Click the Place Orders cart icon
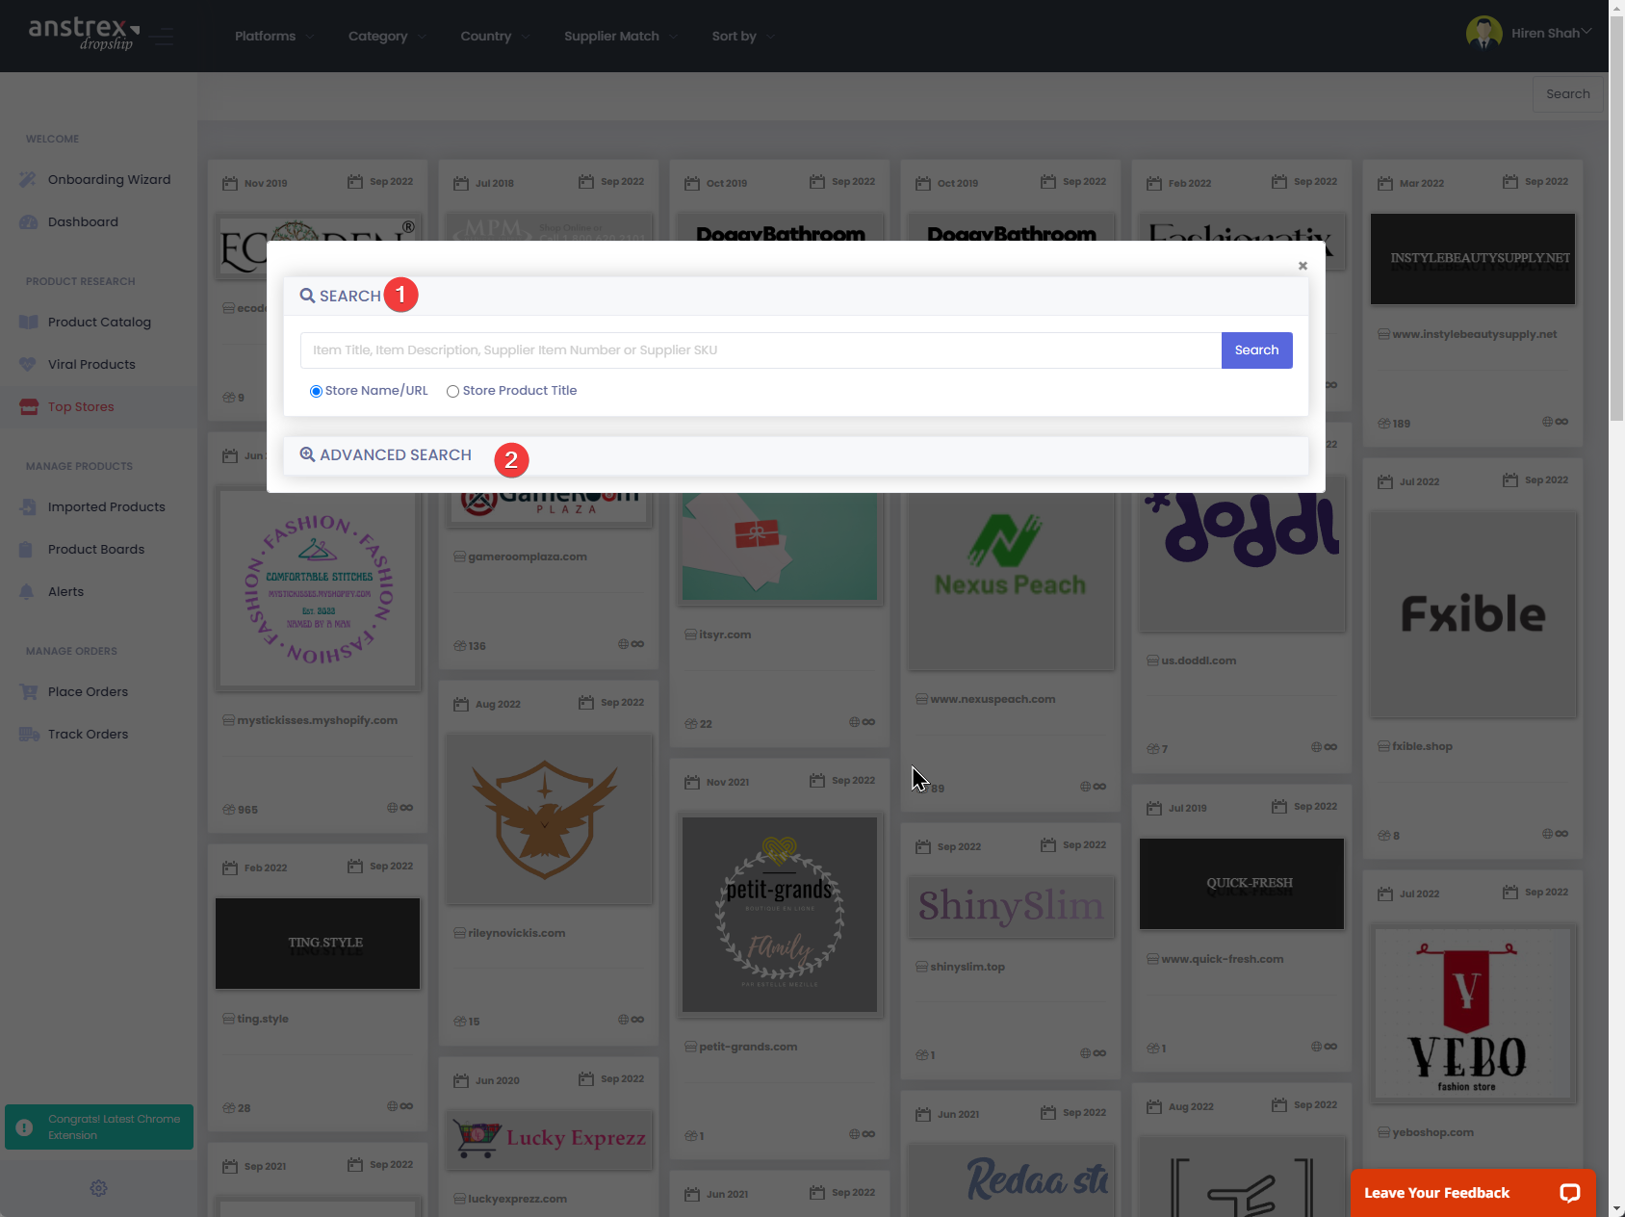Viewport: 1625px width, 1217px height. [x=28, y=692]
